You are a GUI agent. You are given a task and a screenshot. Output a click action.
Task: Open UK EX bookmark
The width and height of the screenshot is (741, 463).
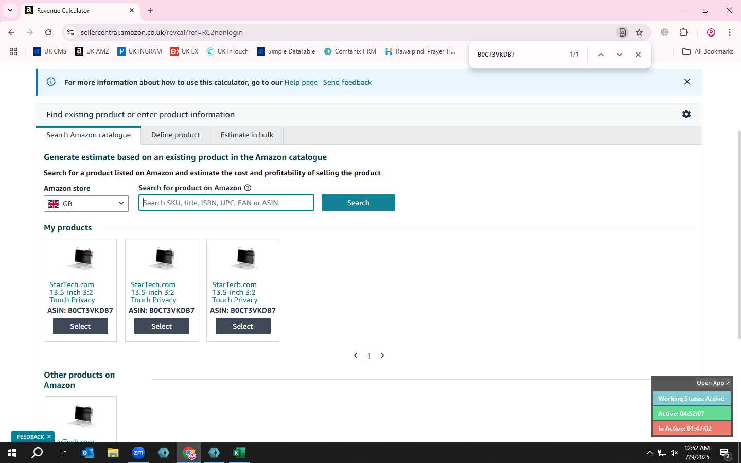pos(184,51)
